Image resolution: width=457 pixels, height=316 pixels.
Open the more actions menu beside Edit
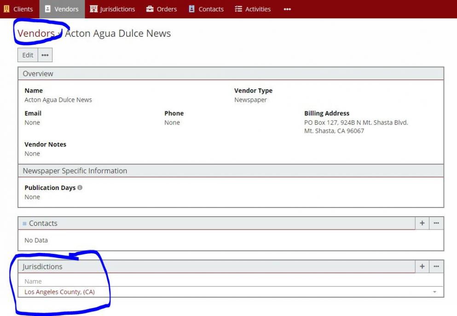45,55
